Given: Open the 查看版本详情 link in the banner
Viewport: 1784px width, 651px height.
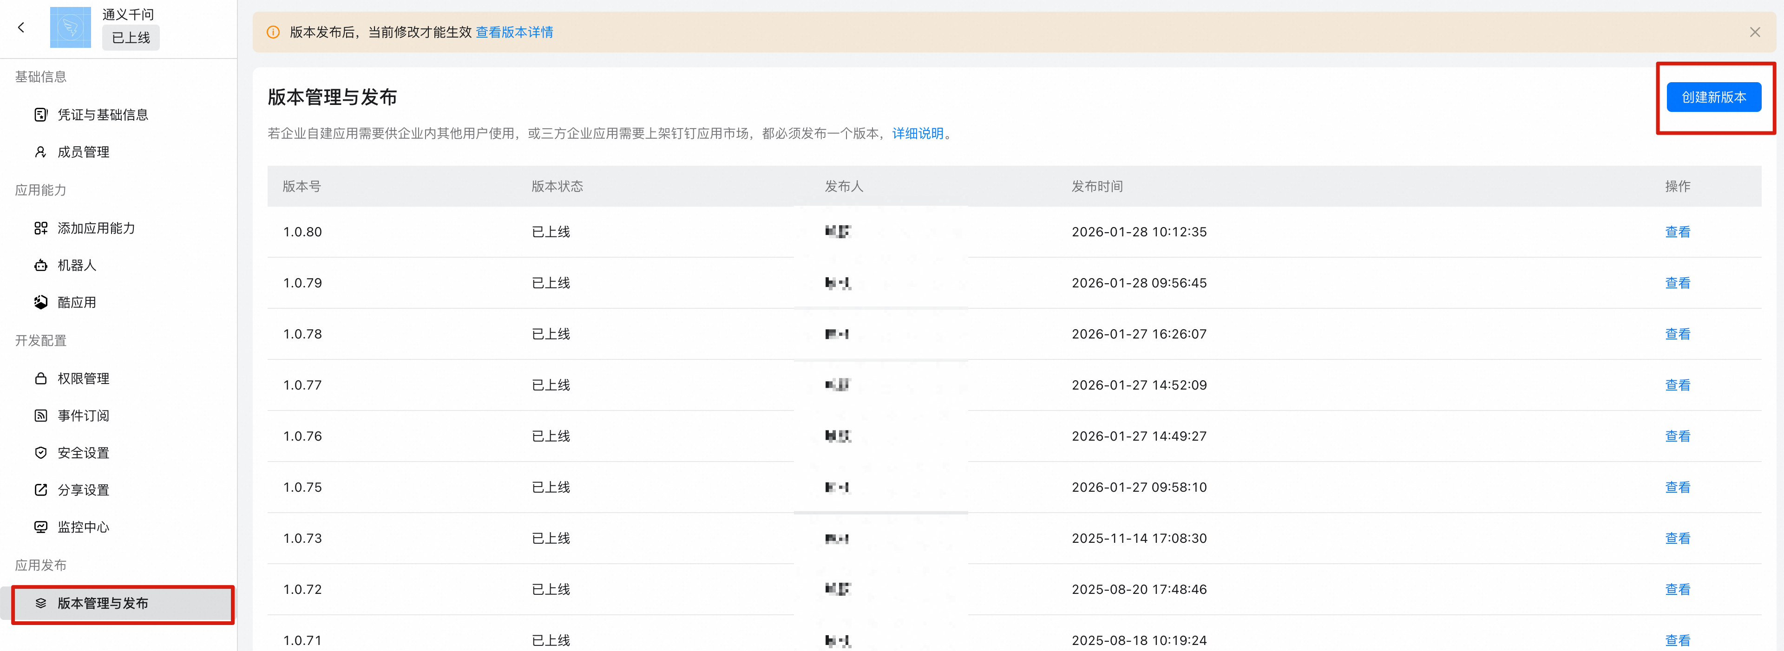Looking at the screenshot, I should (514, 33).
